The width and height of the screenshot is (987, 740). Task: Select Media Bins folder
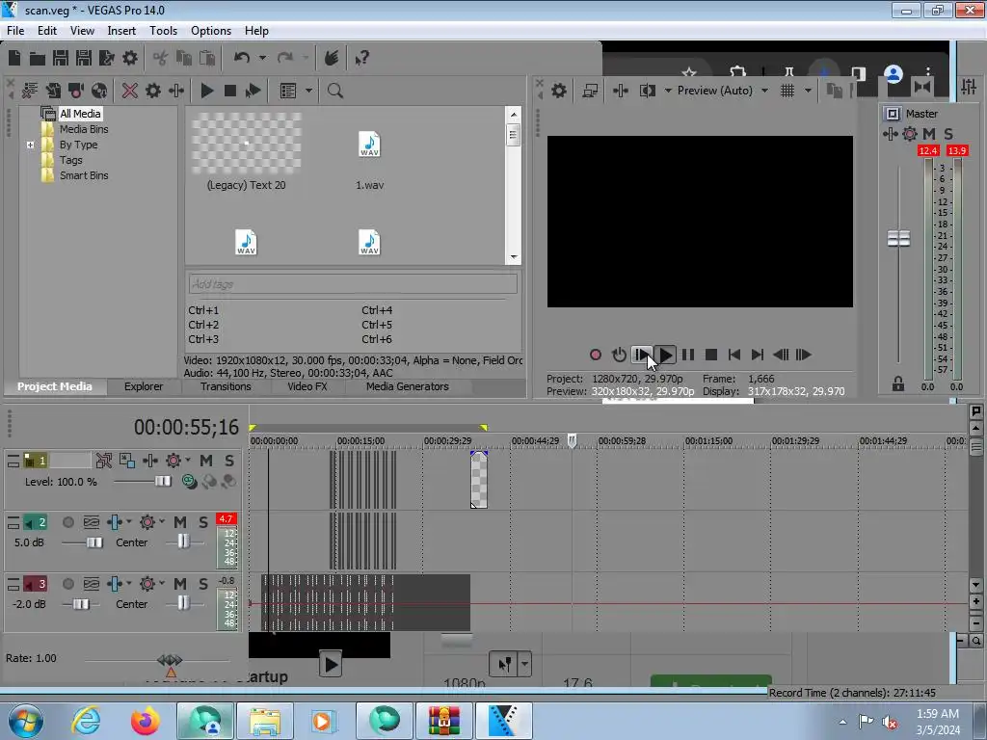pos(84,129)
